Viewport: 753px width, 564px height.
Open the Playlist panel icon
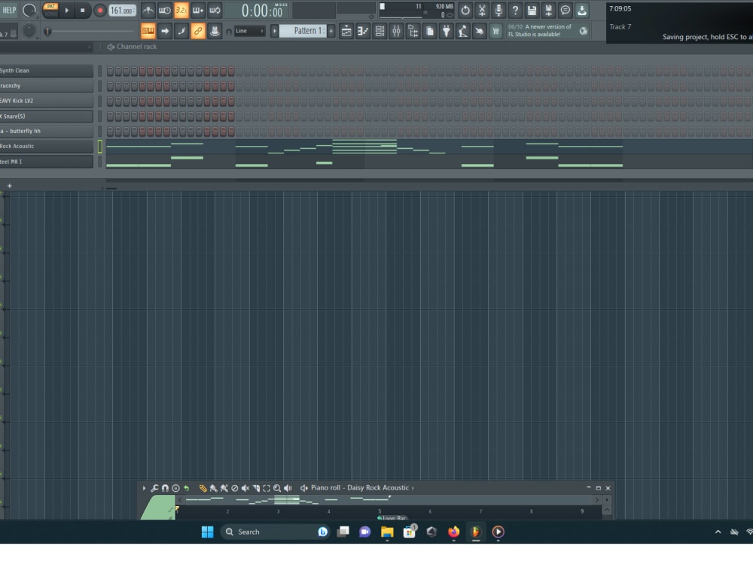click(346, 31)
